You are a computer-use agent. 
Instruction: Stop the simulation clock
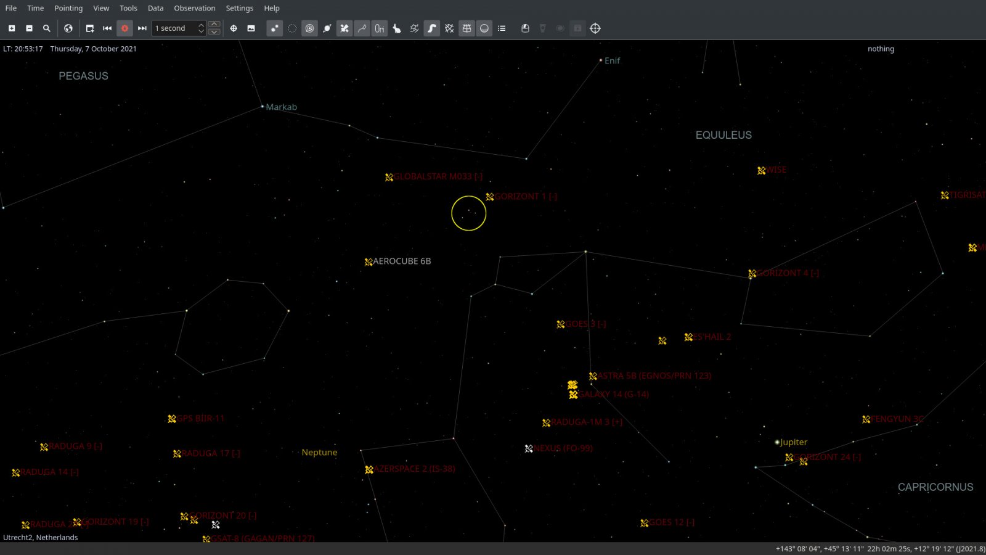[x=124, y=28]
